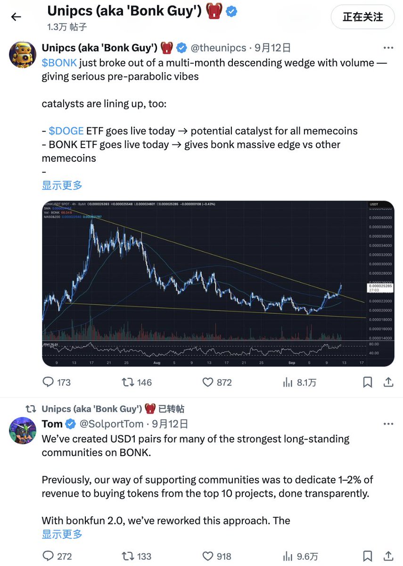Go back using the left arrow

tap(16, 17)
